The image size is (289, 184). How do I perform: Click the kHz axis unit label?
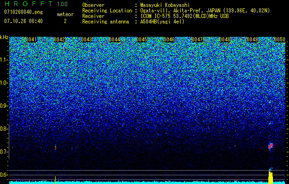pyautogui.click(x=4, y=37)
